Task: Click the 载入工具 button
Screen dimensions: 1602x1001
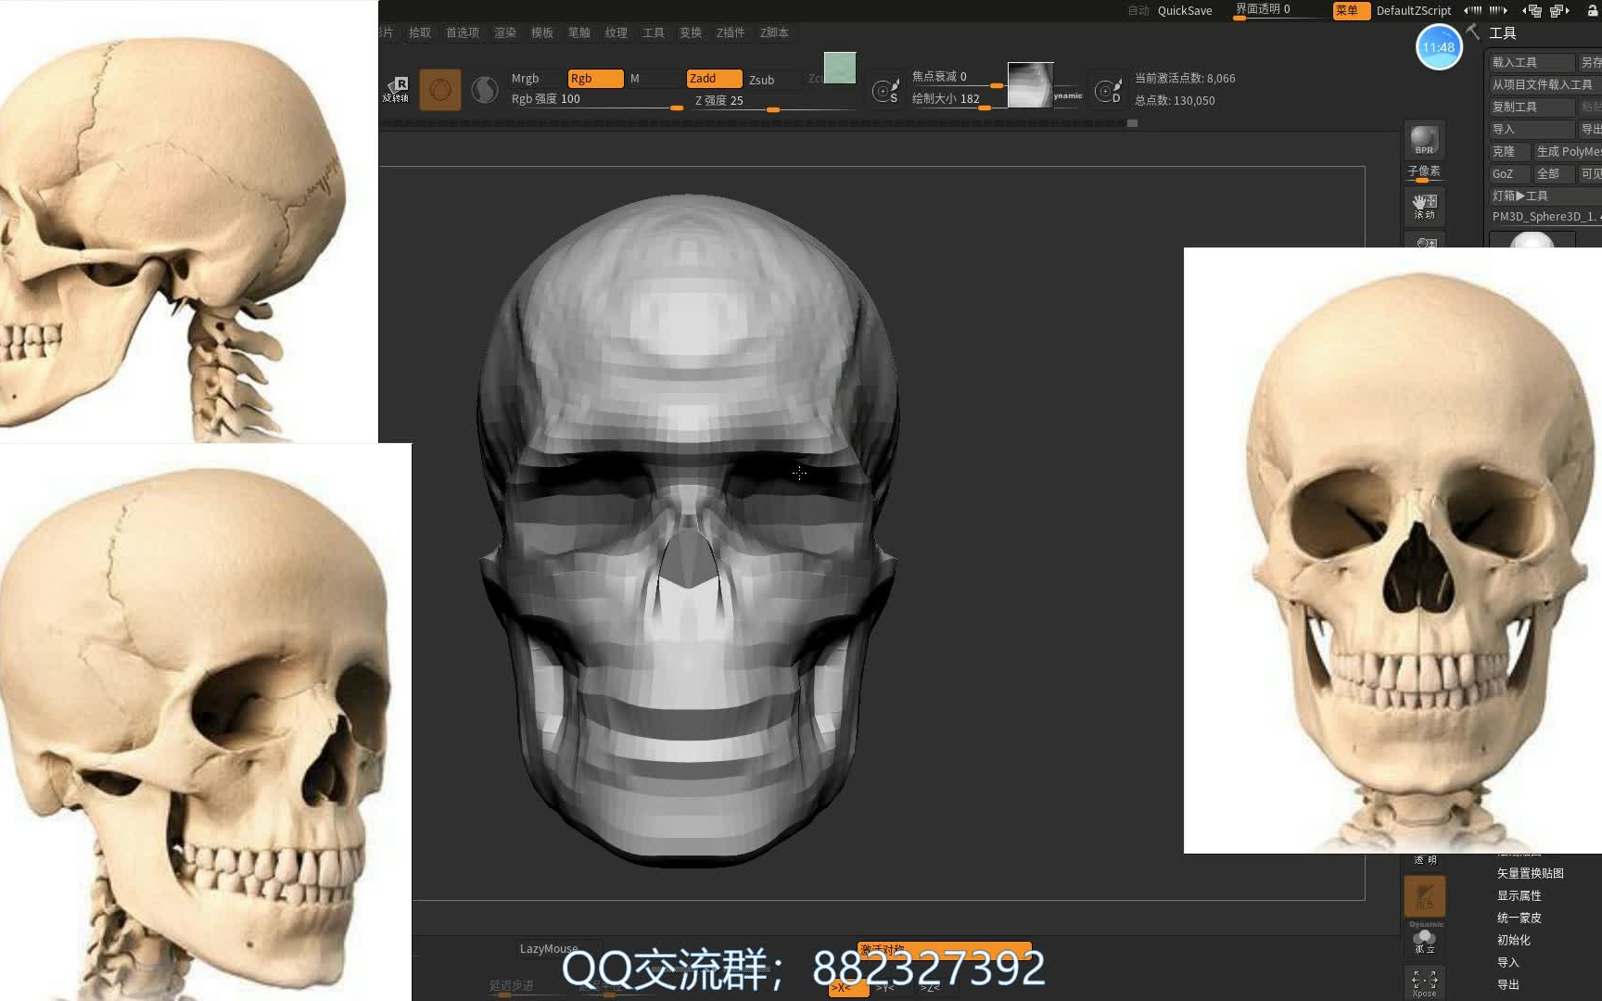Action: point(1532,62)
